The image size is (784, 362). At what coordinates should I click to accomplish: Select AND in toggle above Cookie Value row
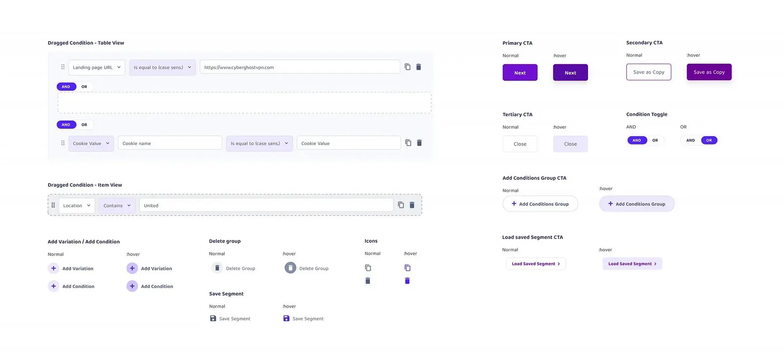[66, 125]
